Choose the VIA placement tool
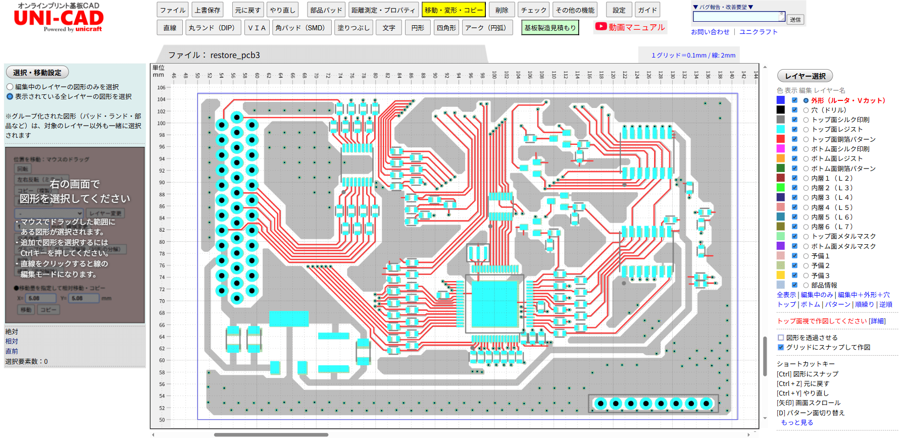The width and height of the screenshot is (904, 441). click(x=257, y=28)
